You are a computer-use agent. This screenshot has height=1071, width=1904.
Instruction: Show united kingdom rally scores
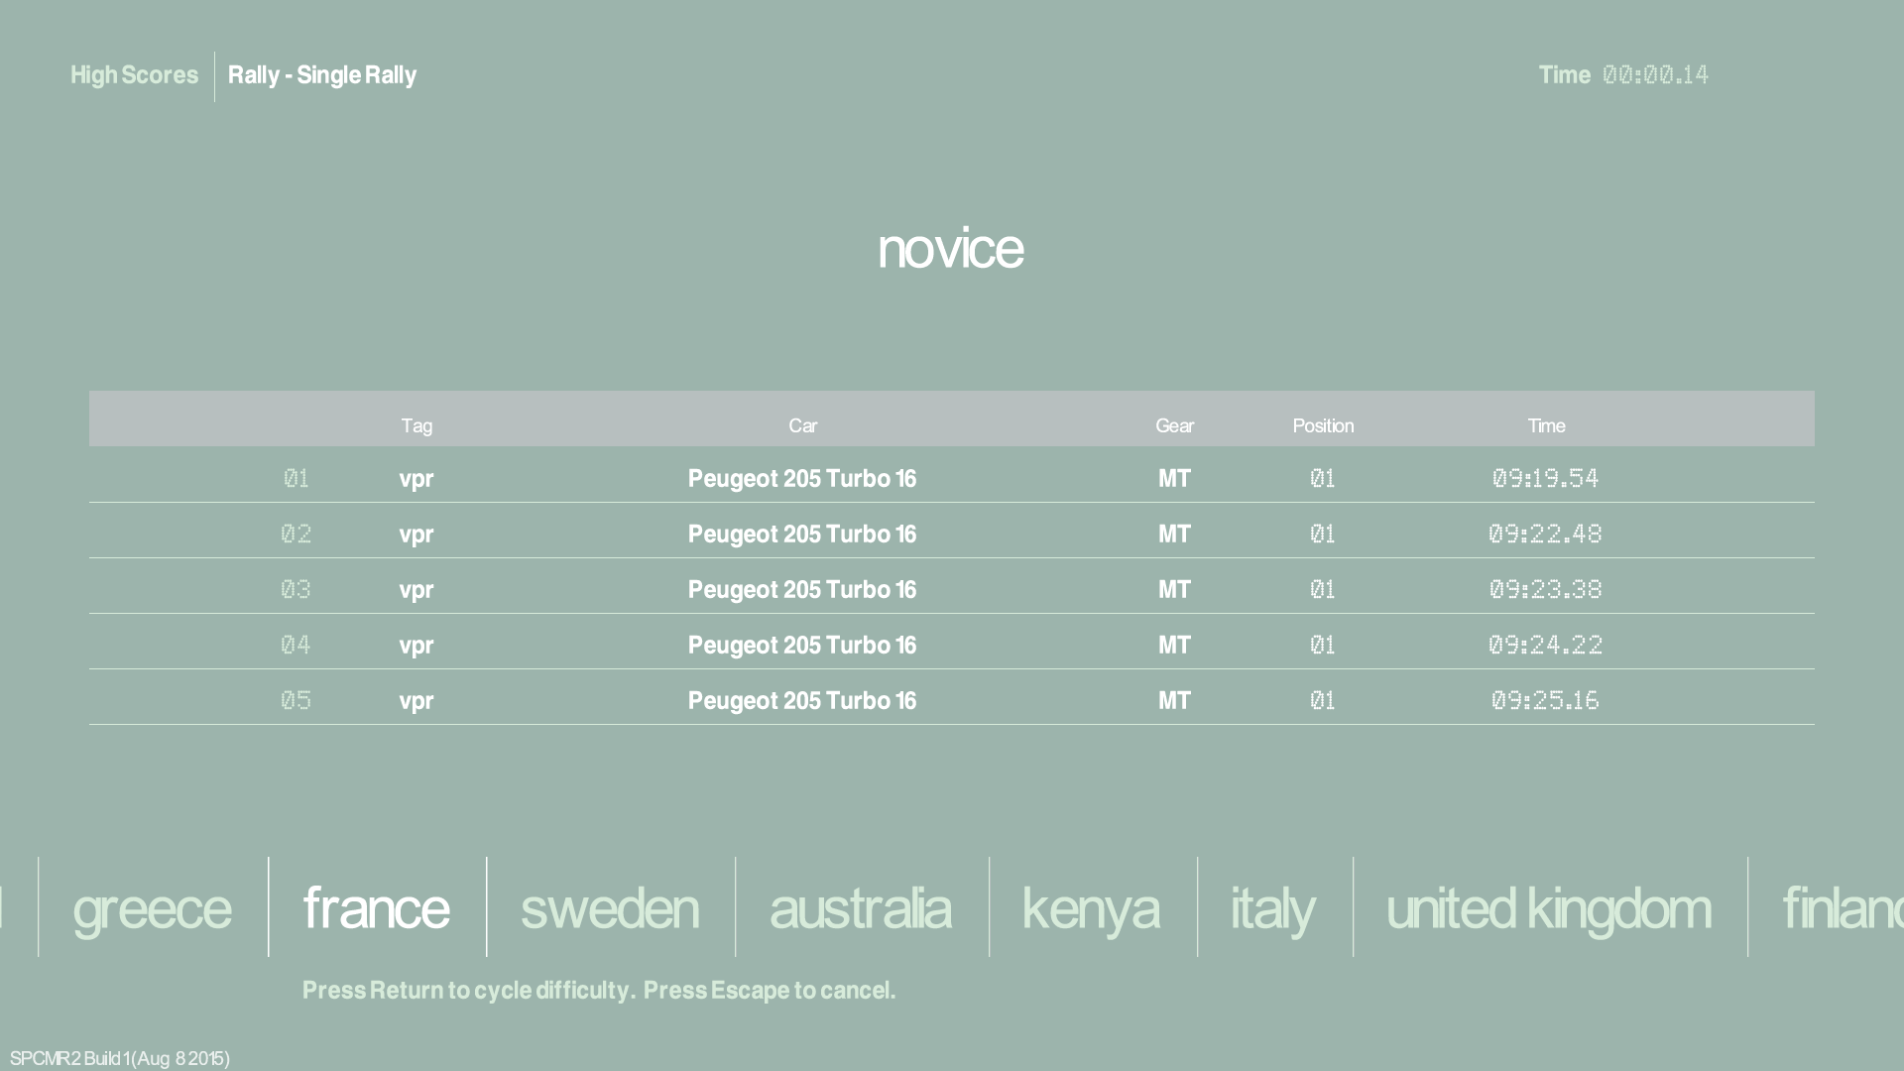[x=1548, y=908]
